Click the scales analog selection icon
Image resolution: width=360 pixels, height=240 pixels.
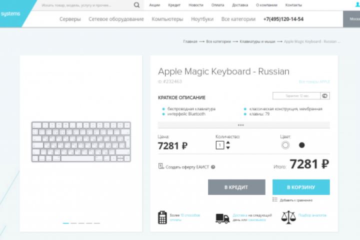click(x=288, y=217)
